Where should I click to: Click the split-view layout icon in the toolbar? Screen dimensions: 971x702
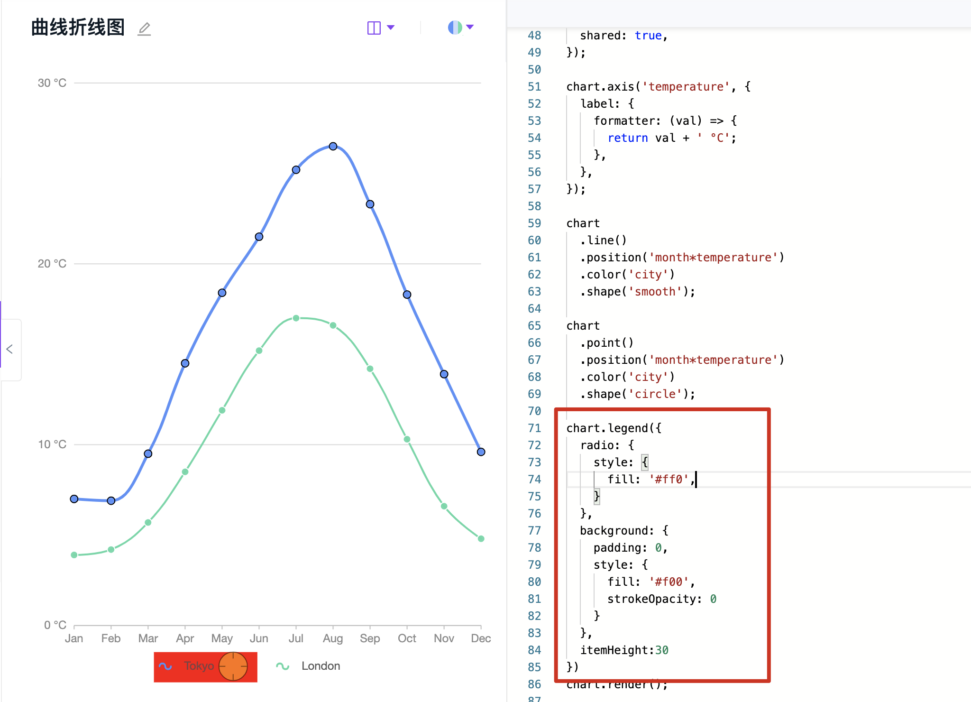point(373,27)
